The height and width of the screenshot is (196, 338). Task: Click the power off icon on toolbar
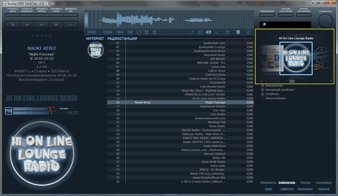154,32
